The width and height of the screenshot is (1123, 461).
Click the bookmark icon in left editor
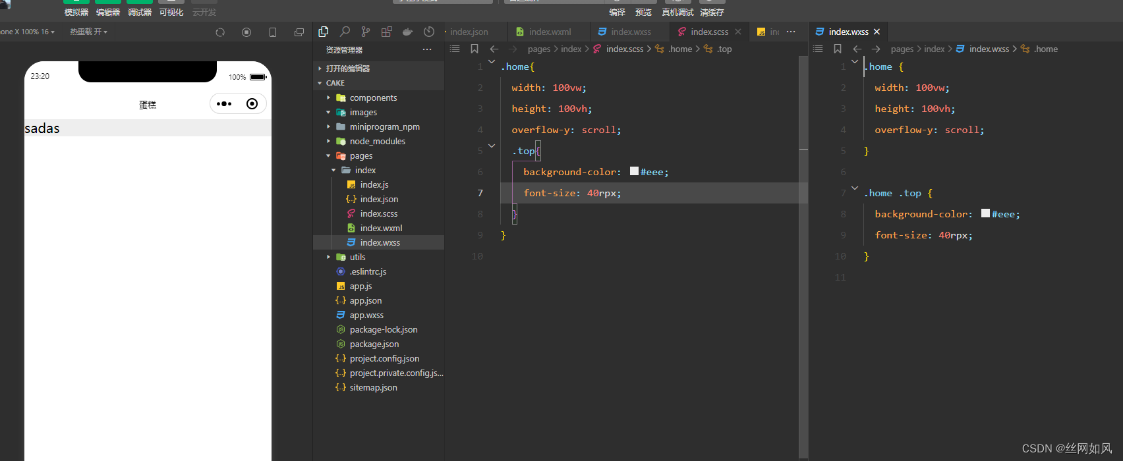point(475,49)
